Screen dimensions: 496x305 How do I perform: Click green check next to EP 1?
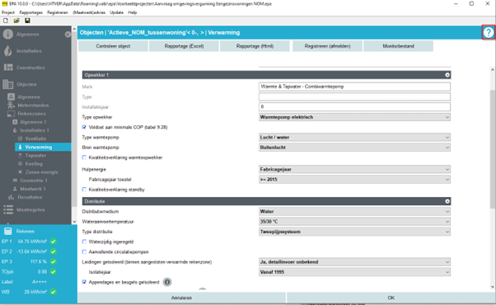click(x=54, y=242)
